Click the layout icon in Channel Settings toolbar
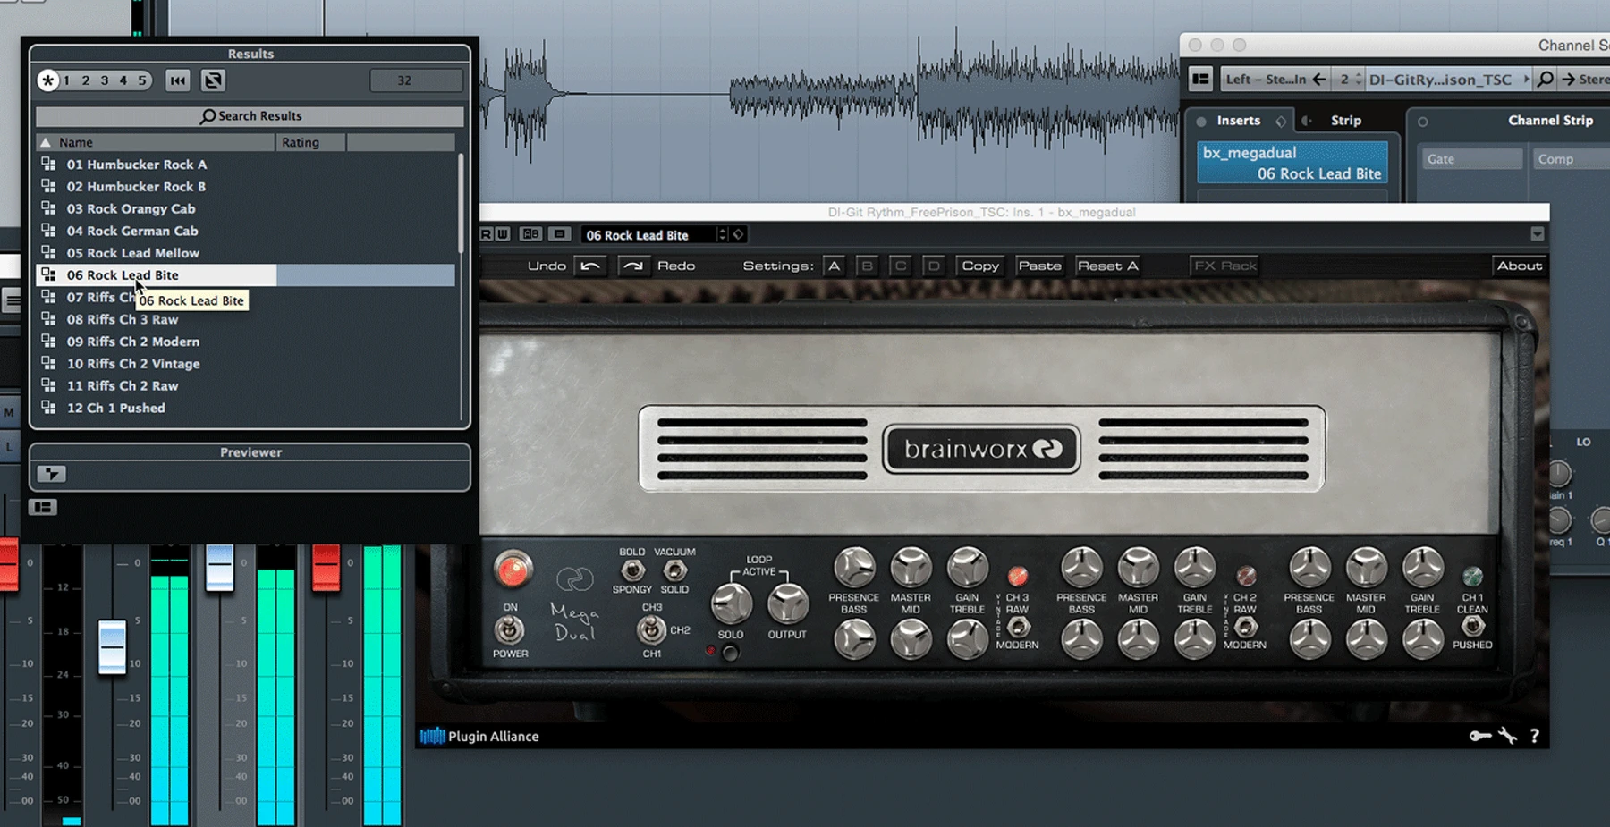This screenshot has height=827, width=1610. 1200,80
